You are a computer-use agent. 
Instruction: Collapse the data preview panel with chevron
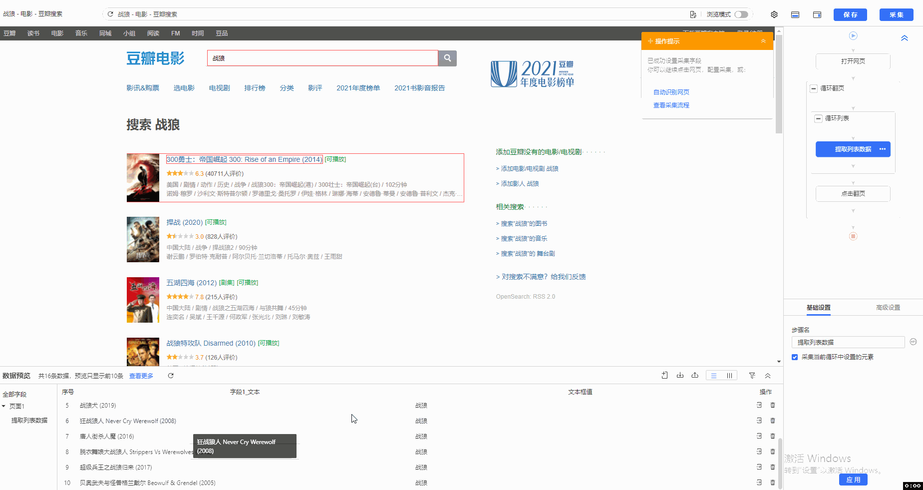[768, 376]
